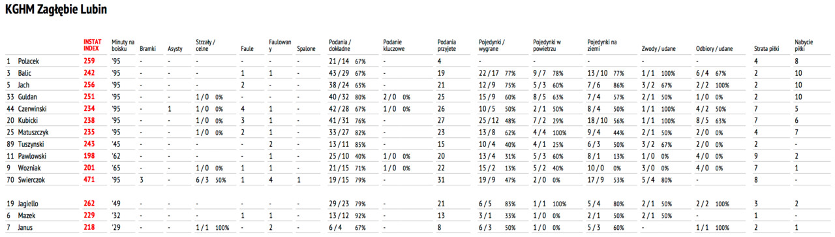Select the Strzały / celne column header

point(206,44)
